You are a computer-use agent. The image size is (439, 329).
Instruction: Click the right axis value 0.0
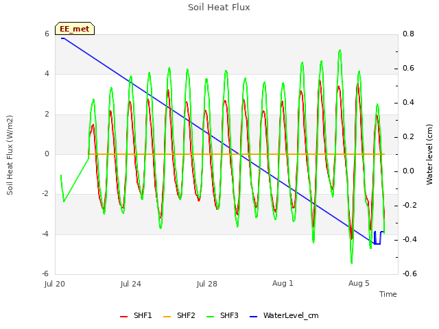coord(408,171)
